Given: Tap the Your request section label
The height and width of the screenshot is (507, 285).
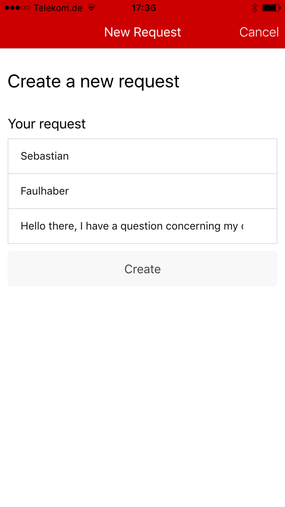Looking at the screenshot, I should tap(47, 124).
